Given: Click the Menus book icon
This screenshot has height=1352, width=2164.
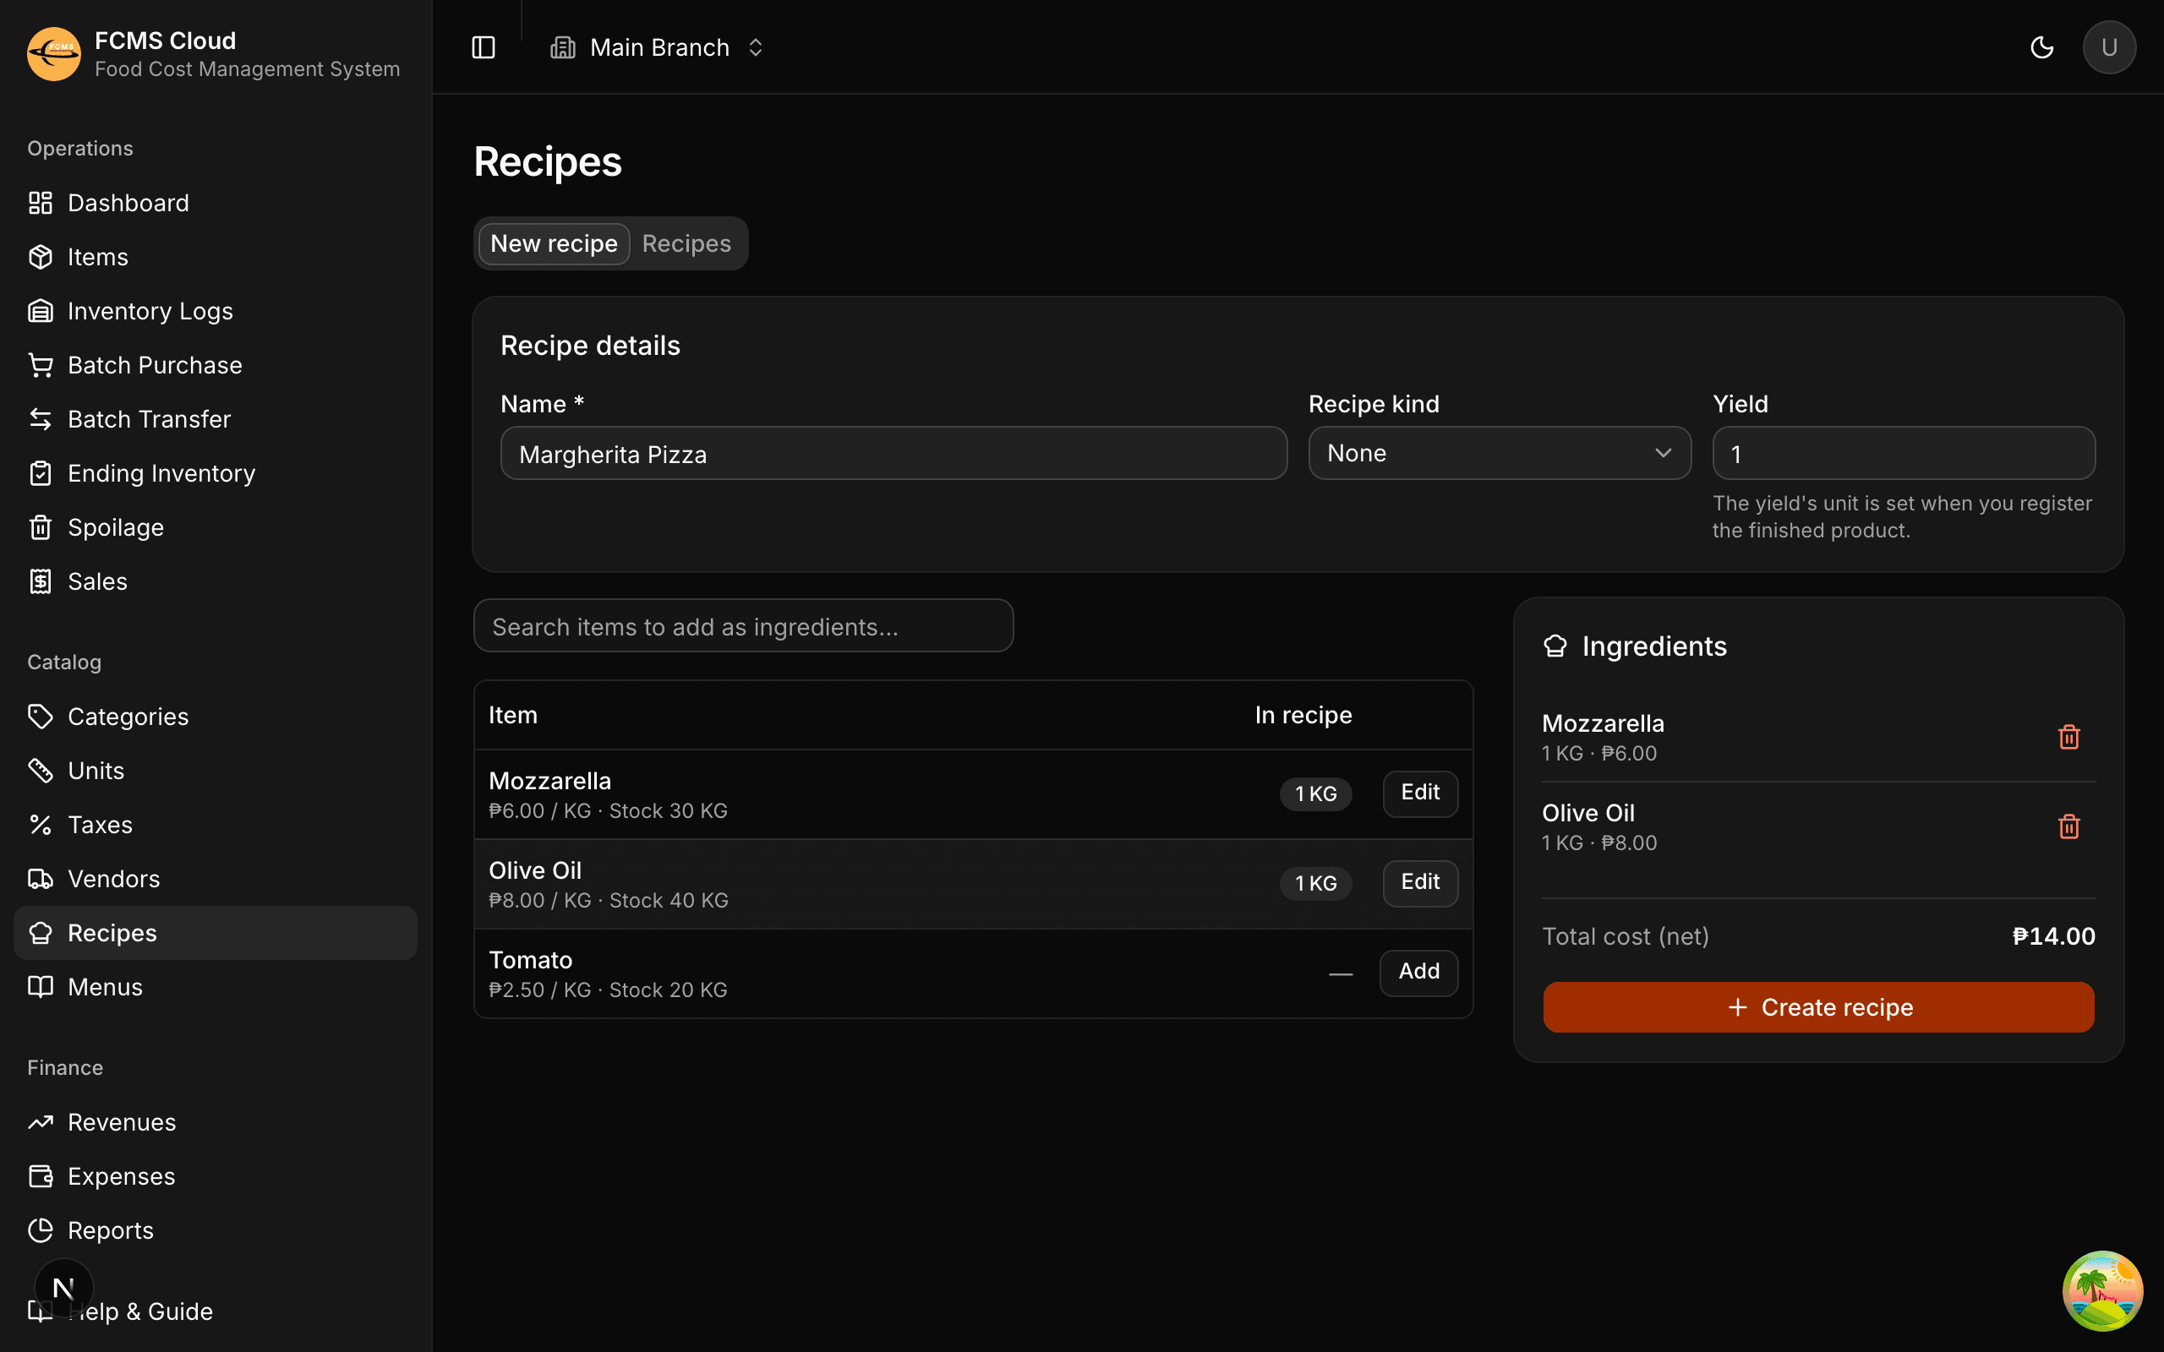Looking at the screenshot, I should click(x=41, y=987).
